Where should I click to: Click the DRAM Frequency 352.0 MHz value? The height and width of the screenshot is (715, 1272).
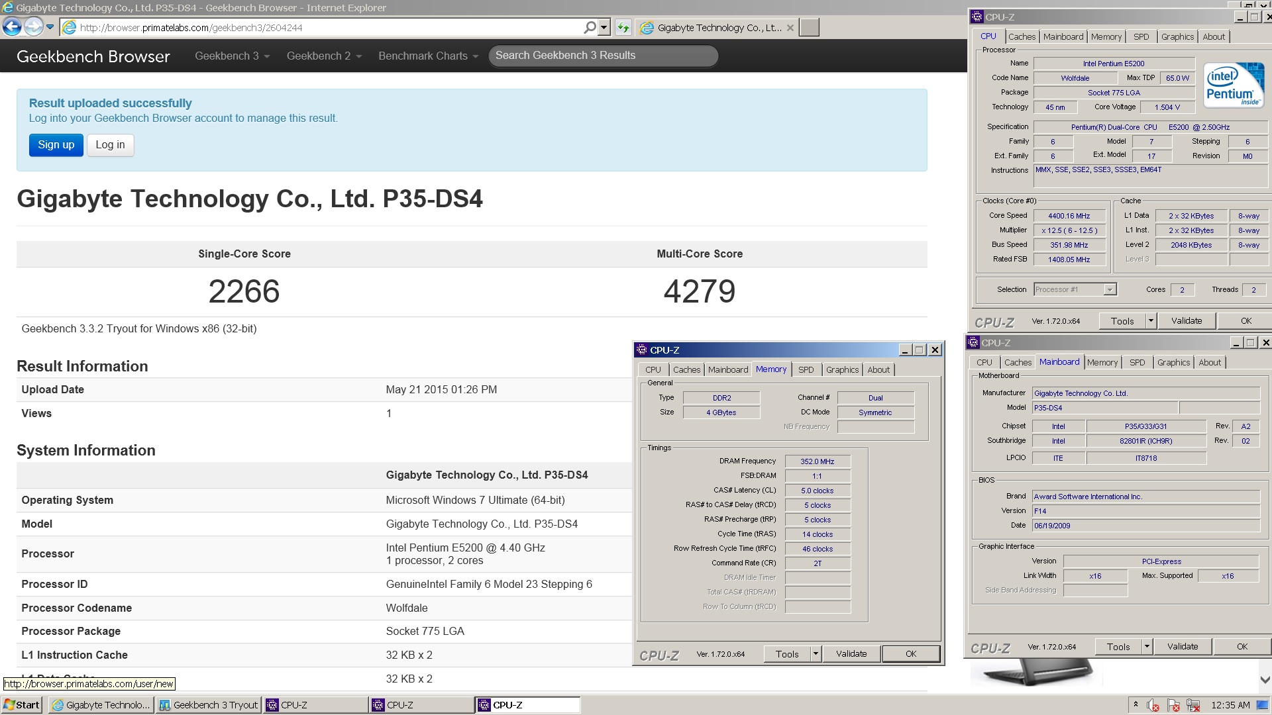818,461
